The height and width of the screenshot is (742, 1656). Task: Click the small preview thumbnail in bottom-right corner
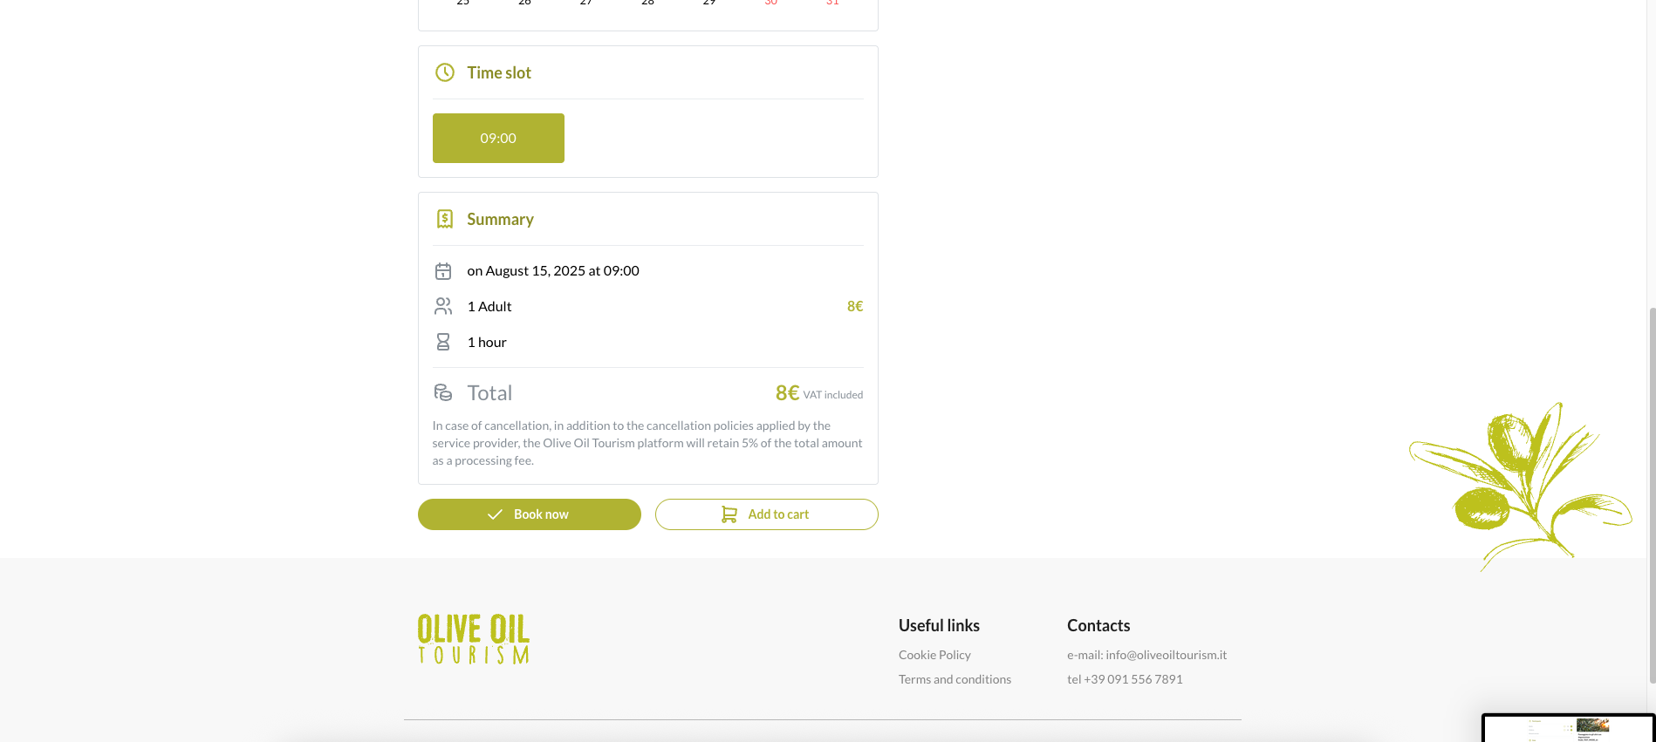pyautogui.click(x=1568, y=728)
